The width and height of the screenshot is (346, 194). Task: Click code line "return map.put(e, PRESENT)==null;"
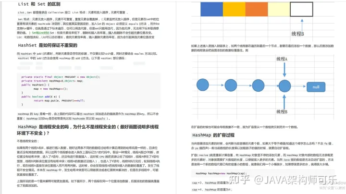(x=59, y=100)
